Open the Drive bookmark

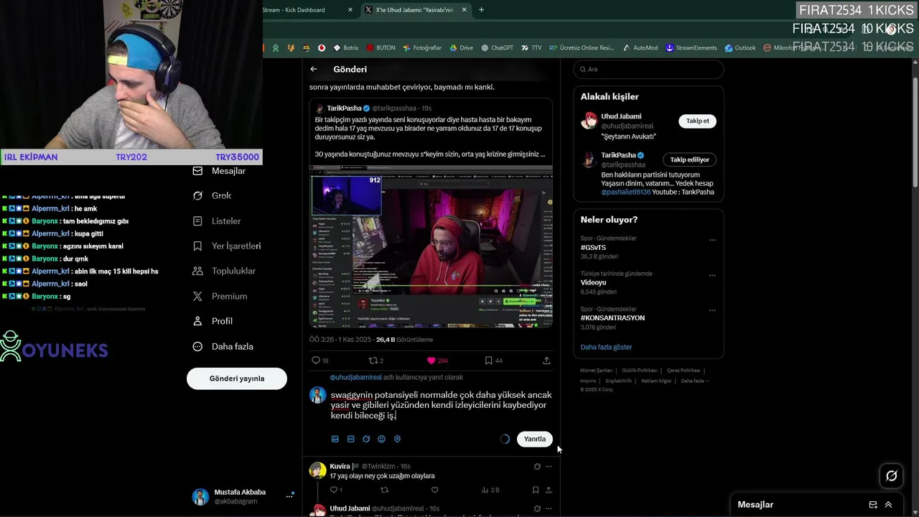click(462, 48)
